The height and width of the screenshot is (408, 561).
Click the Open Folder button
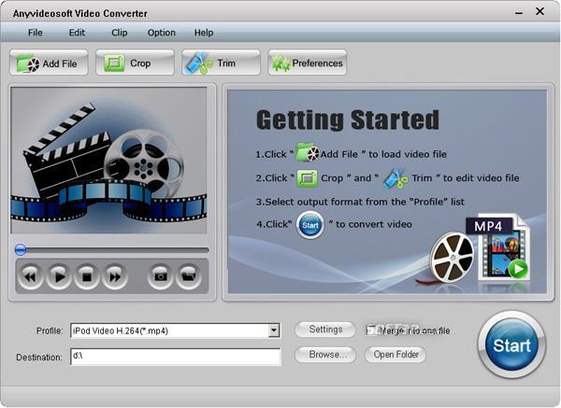click(x=396, y=355)
